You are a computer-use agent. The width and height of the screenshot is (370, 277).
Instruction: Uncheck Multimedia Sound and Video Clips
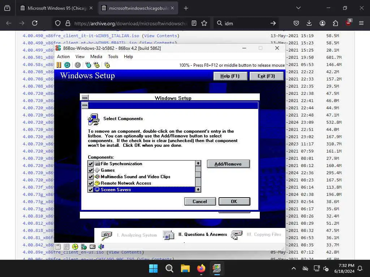pos(91,177)
